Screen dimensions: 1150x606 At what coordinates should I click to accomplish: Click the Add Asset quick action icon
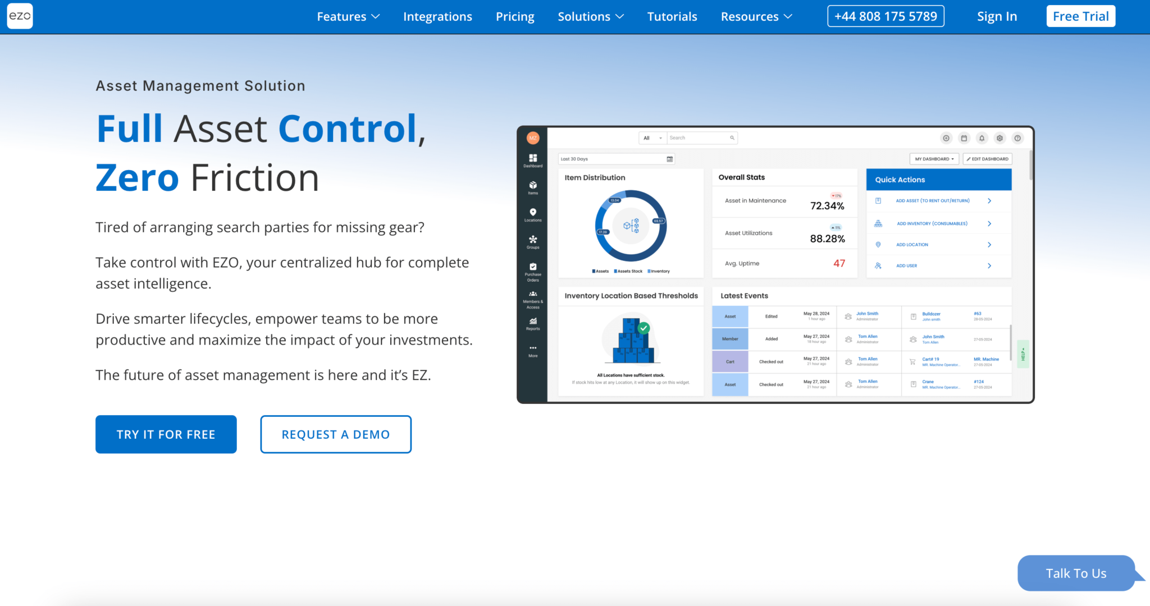878,201
